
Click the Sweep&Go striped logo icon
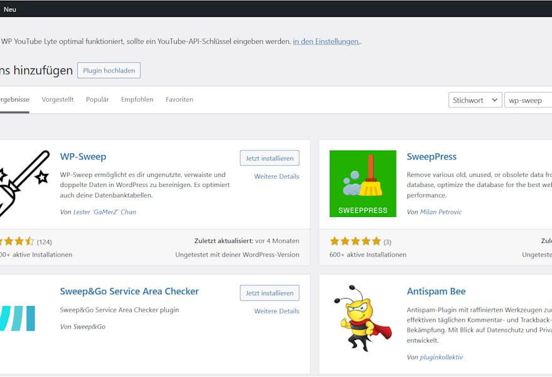(x=18, y=318)
